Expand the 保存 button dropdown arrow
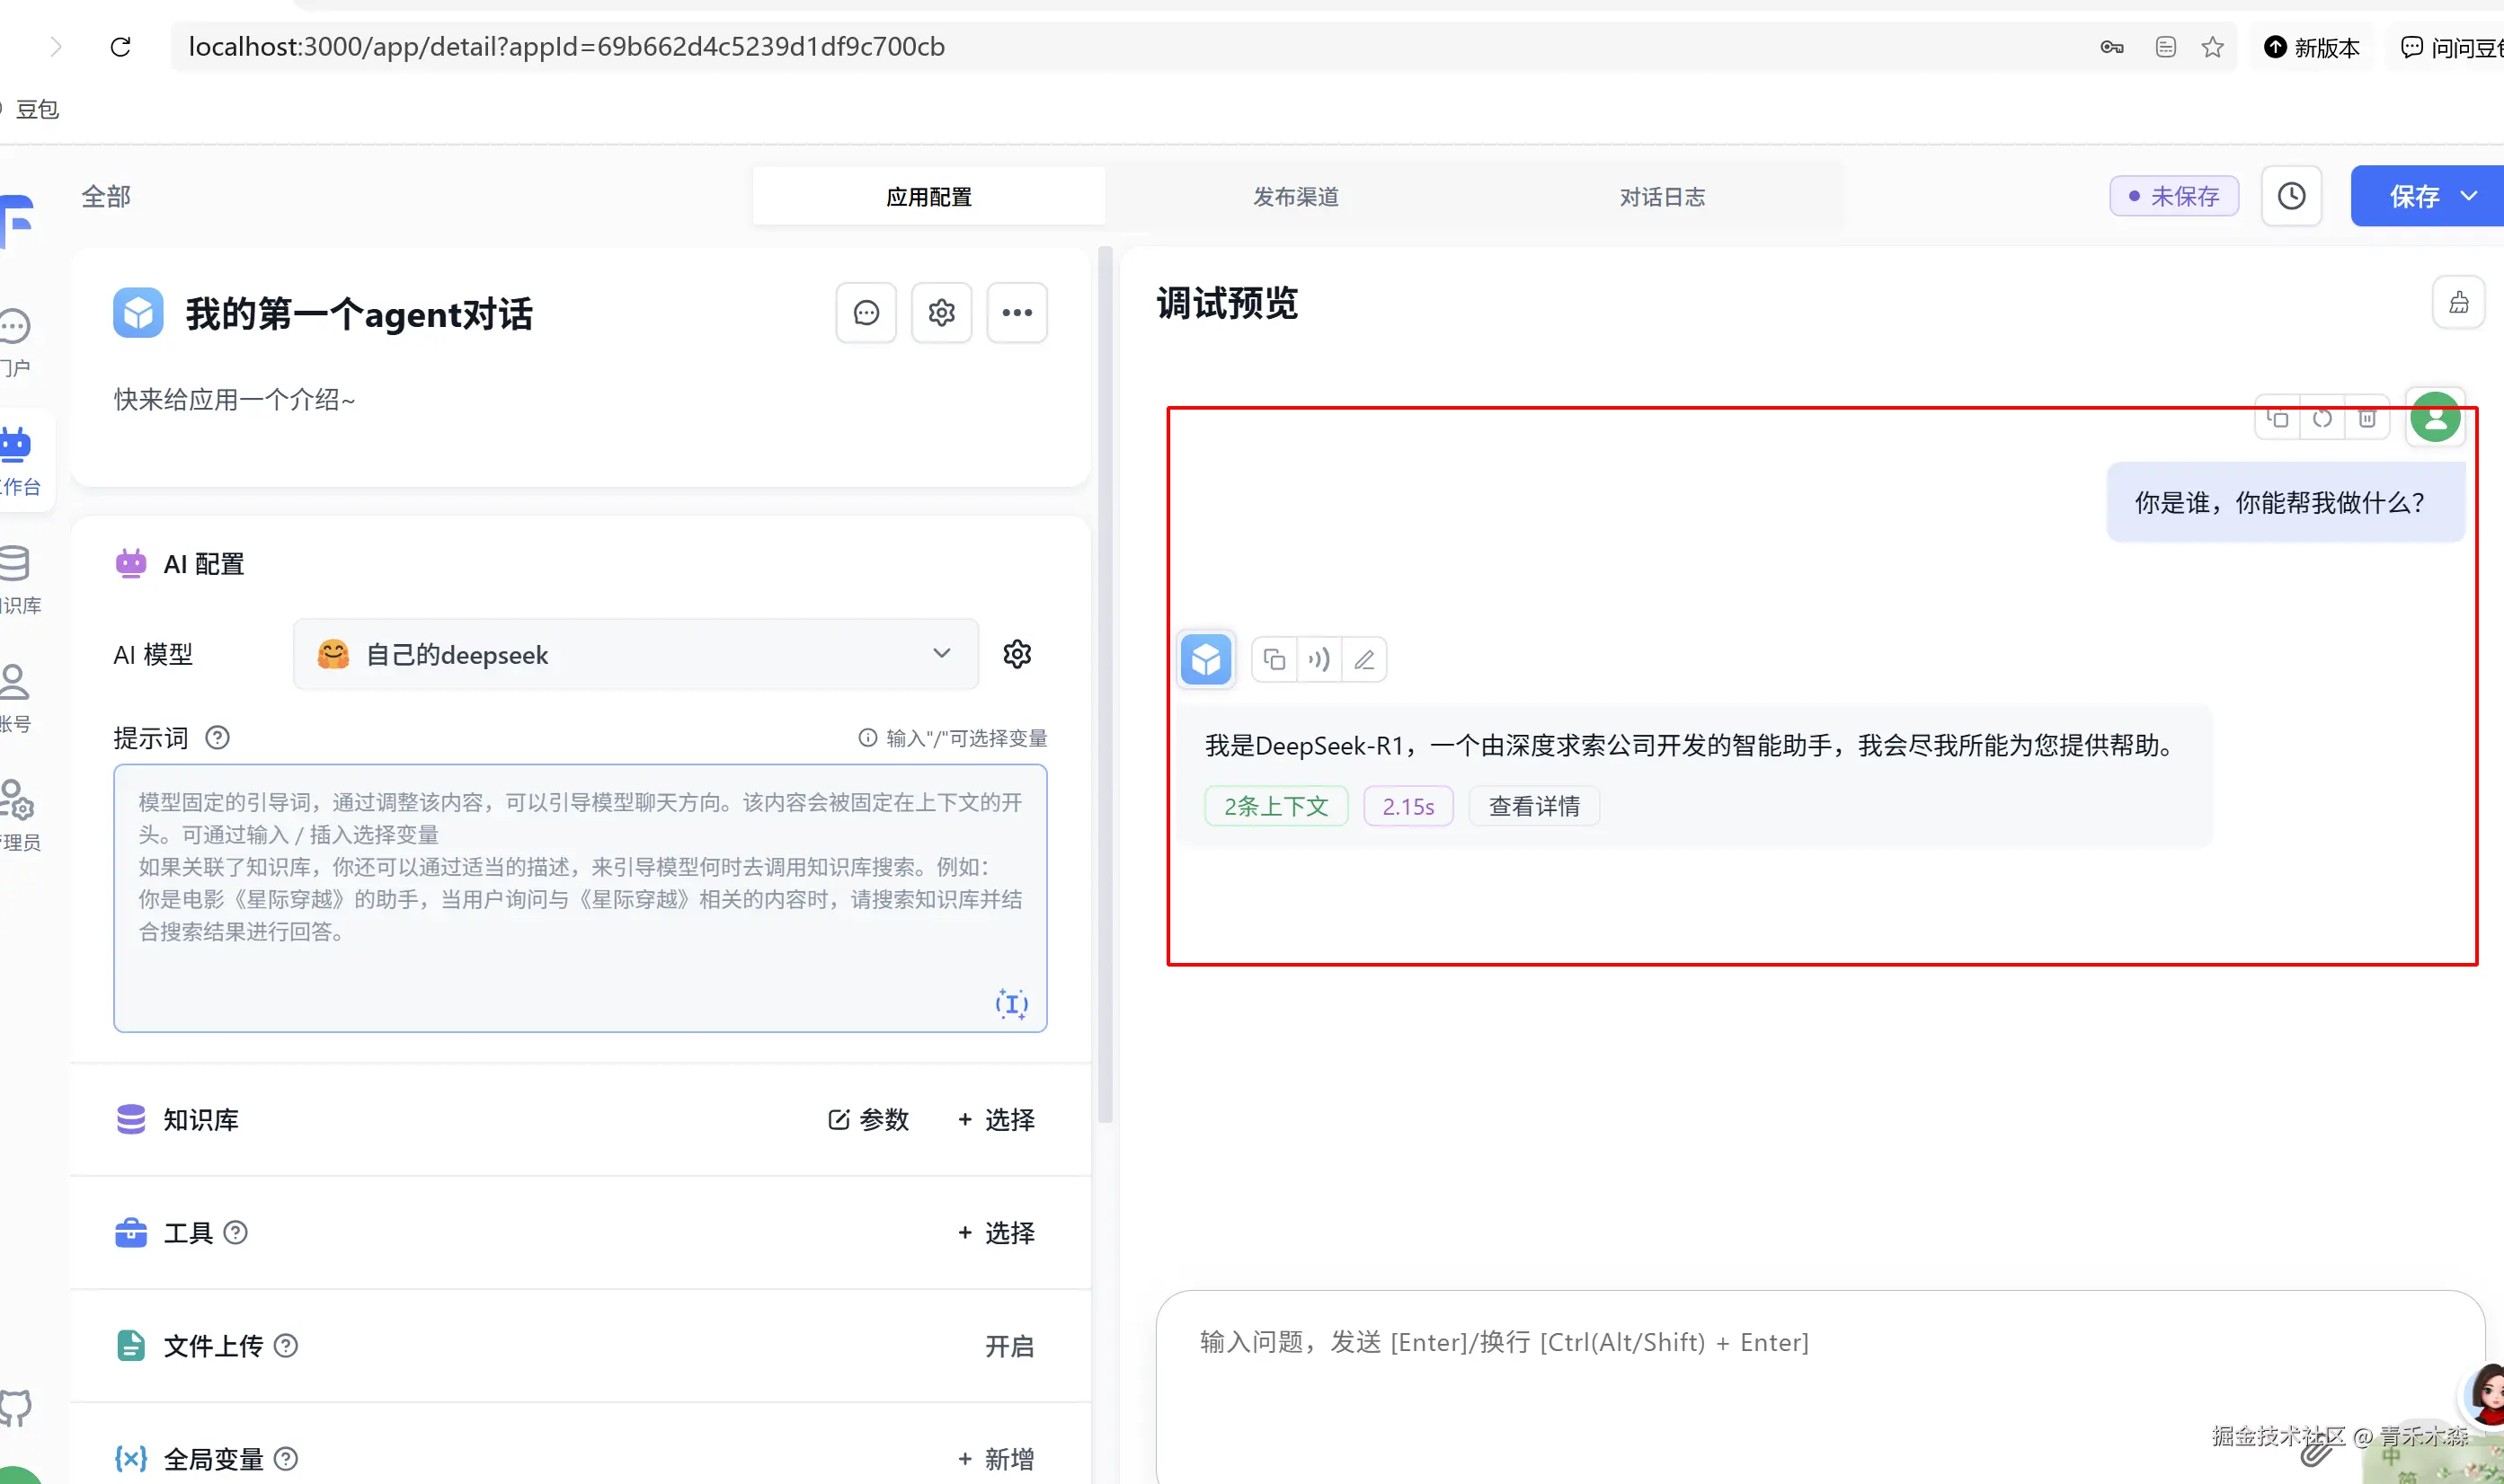The image size is (2504, 1484). click(x=2469, y=196)
